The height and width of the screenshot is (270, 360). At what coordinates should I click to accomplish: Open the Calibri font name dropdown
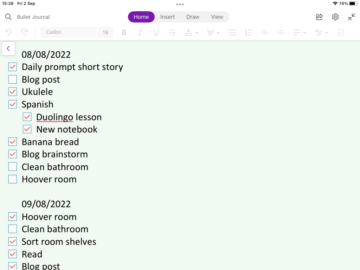tap(69, 32)
